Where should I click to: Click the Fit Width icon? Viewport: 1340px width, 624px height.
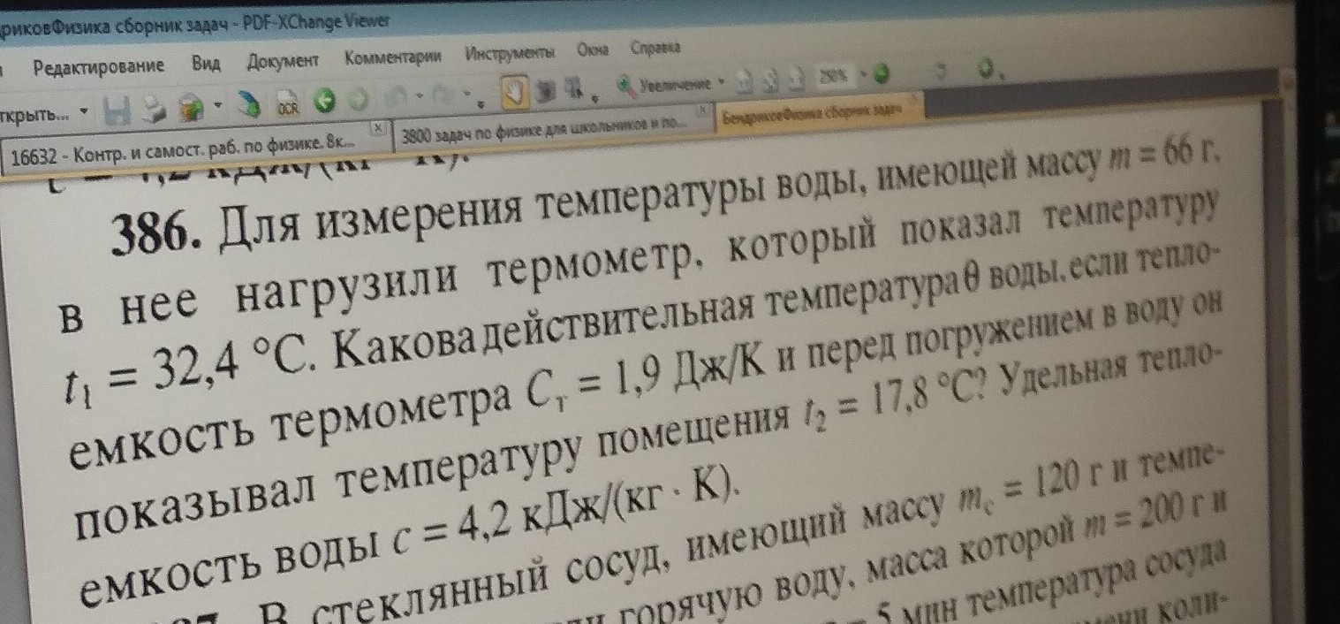point(797,78)
